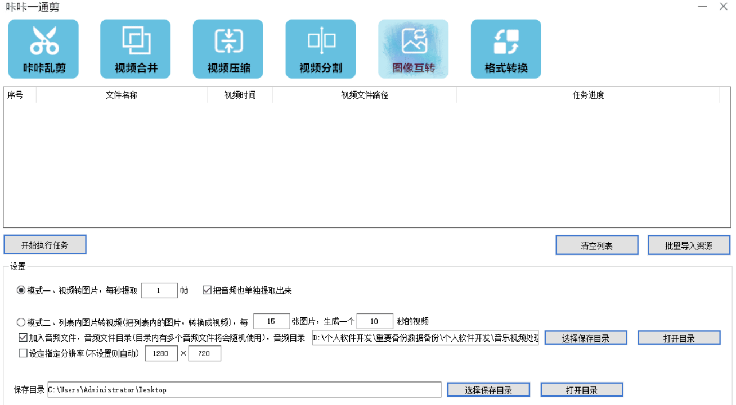The width and height of the screenshot is (736, 405).
Task: Click the resolution width 1280 field
Action: click(x=161, y=353)
